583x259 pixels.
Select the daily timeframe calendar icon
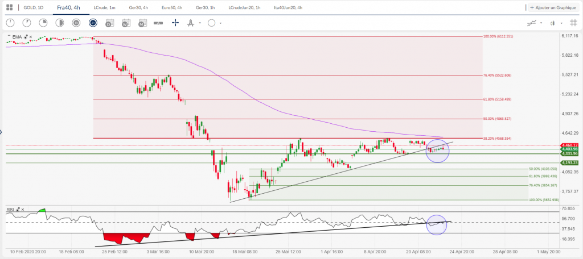[109, 23]
